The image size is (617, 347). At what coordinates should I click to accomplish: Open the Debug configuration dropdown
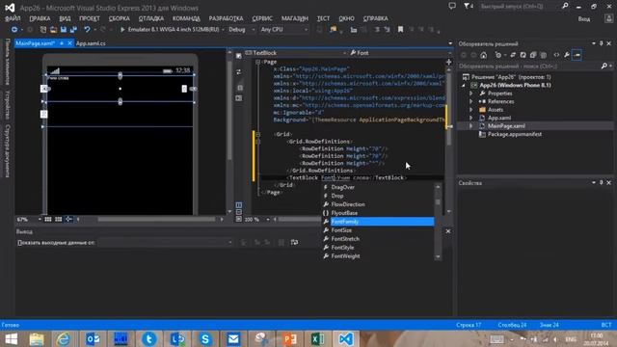(253, 30)
